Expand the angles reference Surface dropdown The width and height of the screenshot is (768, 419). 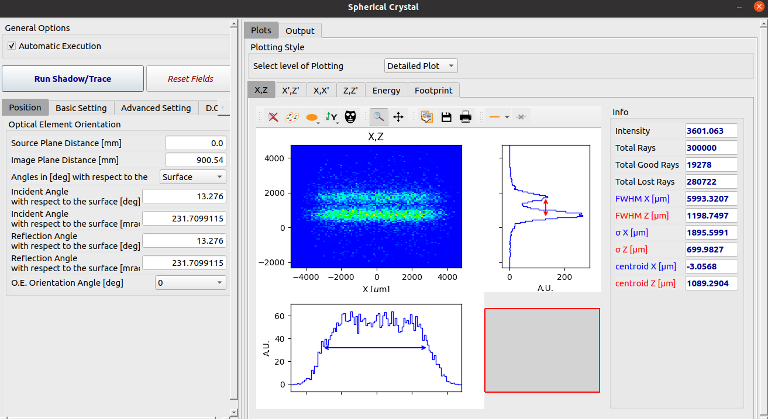(192, 177)
